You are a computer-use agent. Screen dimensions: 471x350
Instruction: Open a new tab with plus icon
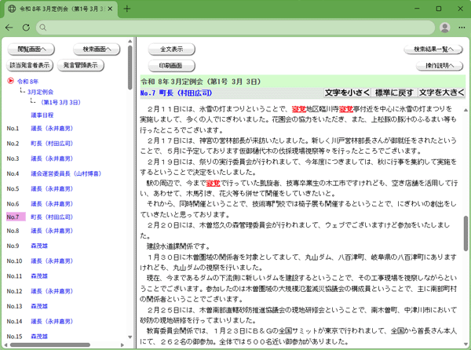pyautogui.click(x=126, y=9)
